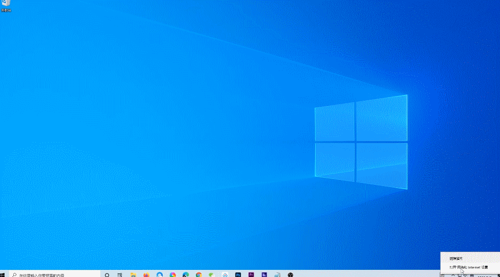Click the taskbar search input box
Screen dimensions: 500x277
click(55, 275)
